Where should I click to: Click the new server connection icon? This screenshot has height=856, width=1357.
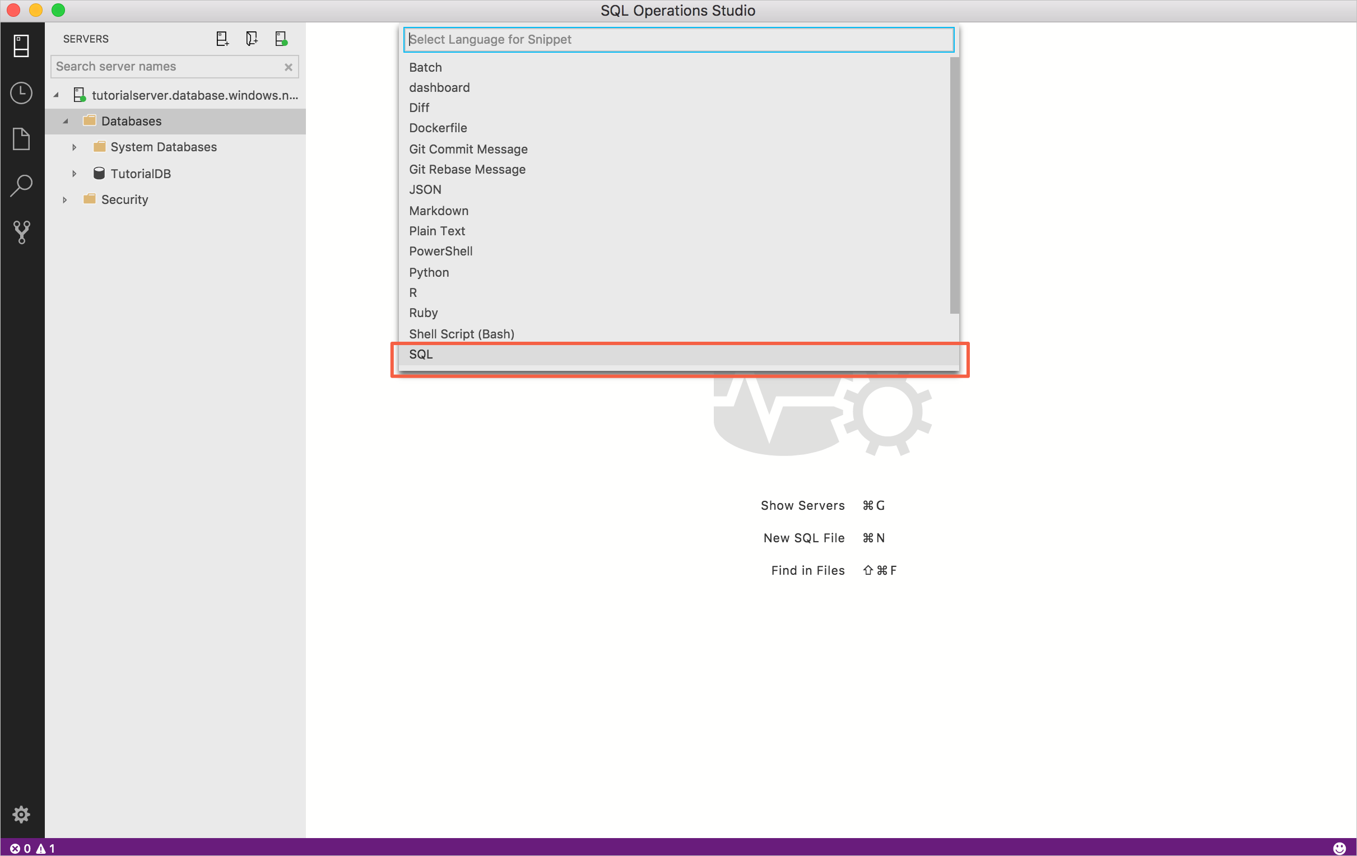(x=221, y=39)
